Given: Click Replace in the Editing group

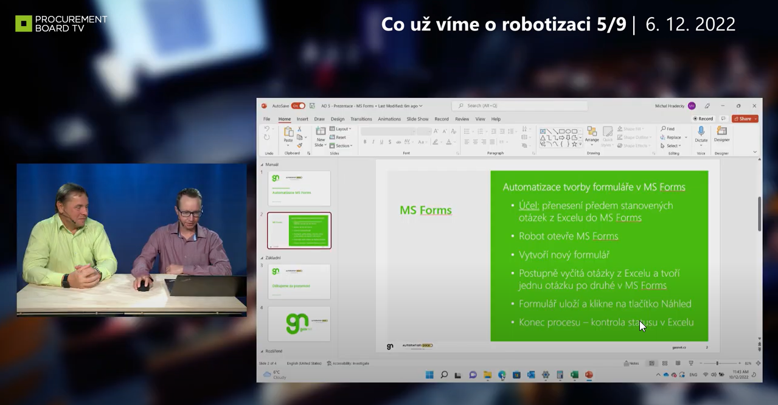Looking at the screenshot, I should pos(671,137).
